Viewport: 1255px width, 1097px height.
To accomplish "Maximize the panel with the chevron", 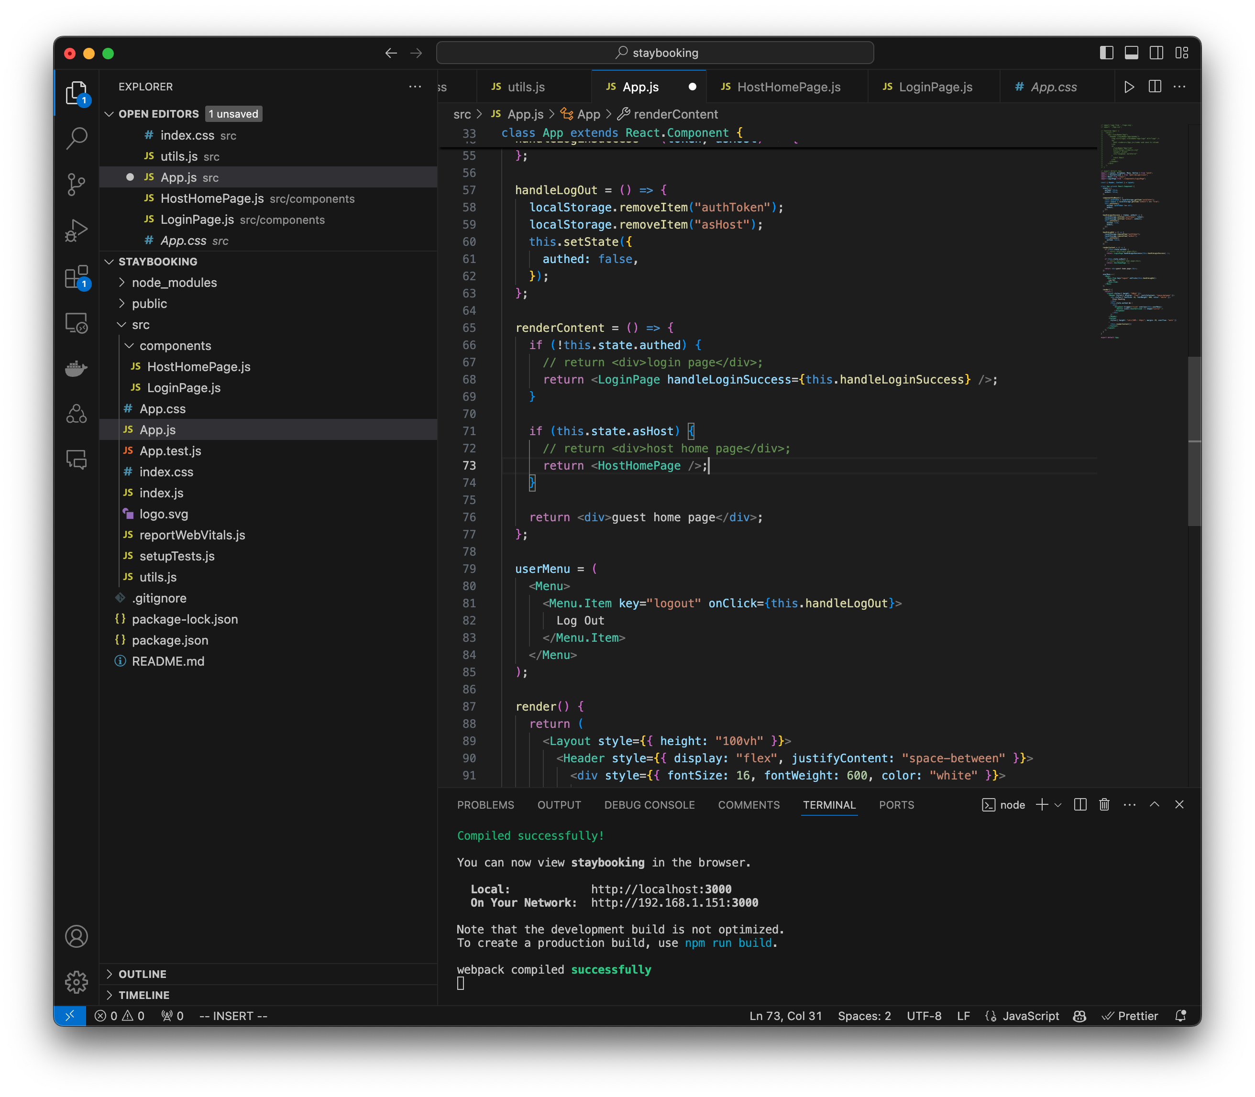I will [x=1155, y=804].
